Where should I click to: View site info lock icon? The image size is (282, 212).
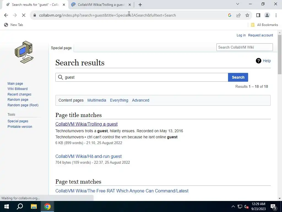[35, 15]
